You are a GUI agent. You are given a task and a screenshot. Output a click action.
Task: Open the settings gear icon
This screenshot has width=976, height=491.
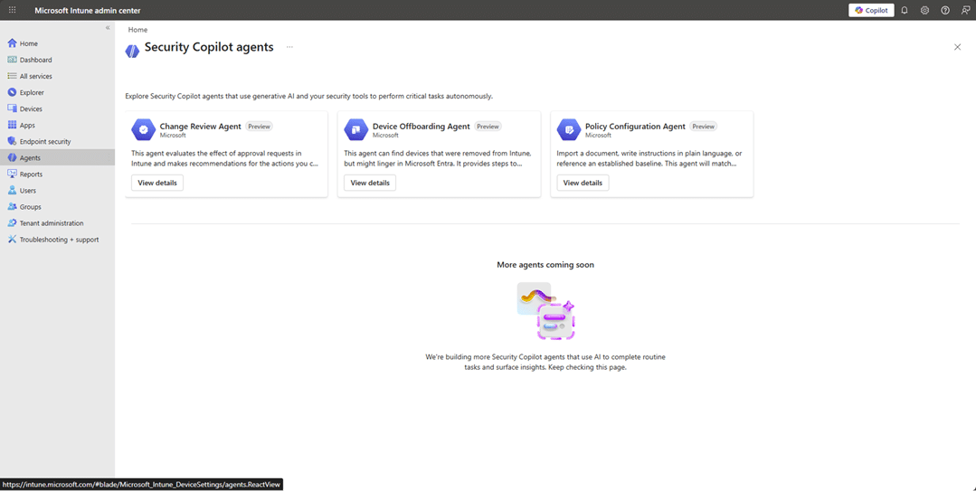point(924,10)
